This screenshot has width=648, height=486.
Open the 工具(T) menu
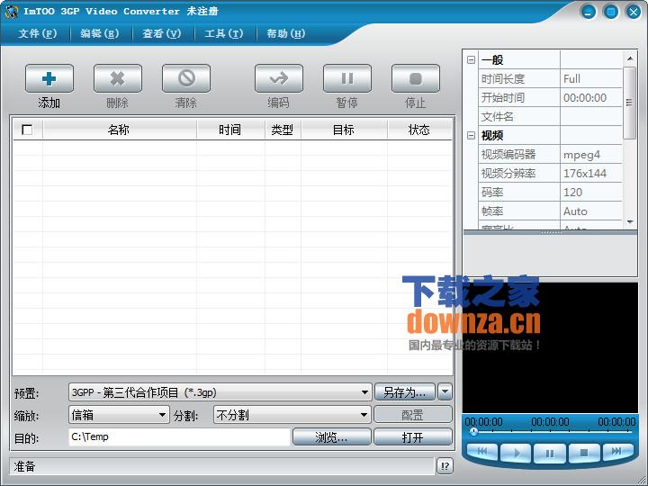(x=223, y=33)
